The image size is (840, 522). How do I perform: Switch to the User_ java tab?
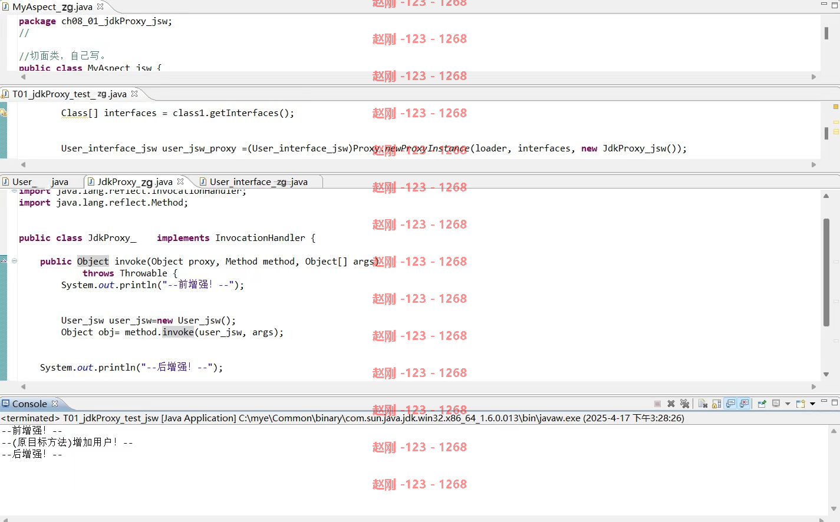[40, 181]
